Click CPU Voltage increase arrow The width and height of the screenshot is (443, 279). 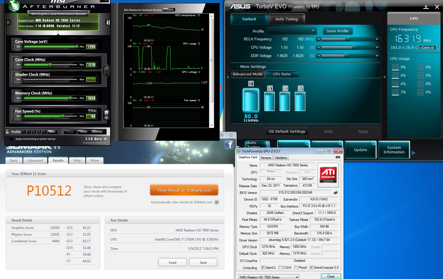(x=377, y=48)
